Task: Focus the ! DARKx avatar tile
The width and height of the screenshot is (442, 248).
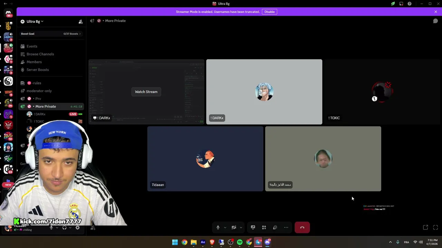Action: coord(264,92)
